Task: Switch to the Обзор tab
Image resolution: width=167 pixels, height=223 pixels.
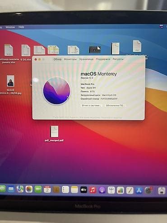Action: (57, 59)
